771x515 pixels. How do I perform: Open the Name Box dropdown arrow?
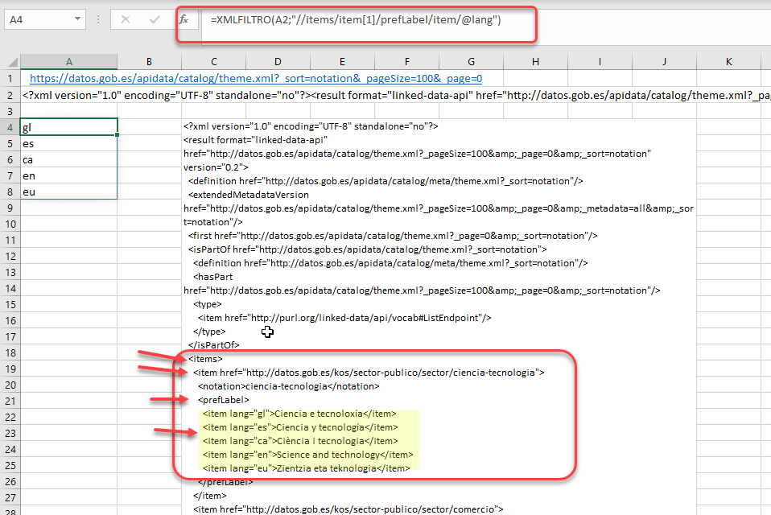[x=77, y=19]
